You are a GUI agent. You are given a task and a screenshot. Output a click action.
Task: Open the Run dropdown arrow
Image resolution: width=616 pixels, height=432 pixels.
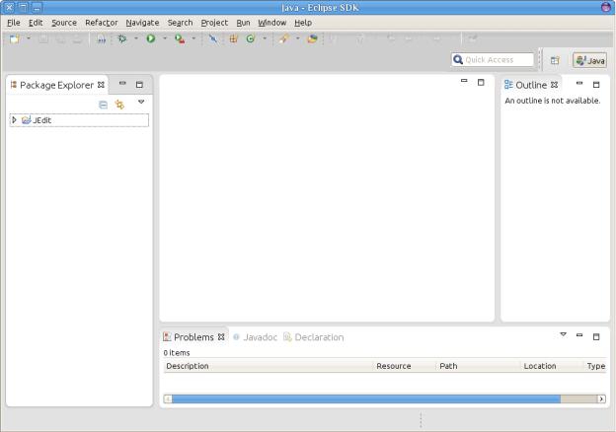pyautogui.click(x=165, y=38)
